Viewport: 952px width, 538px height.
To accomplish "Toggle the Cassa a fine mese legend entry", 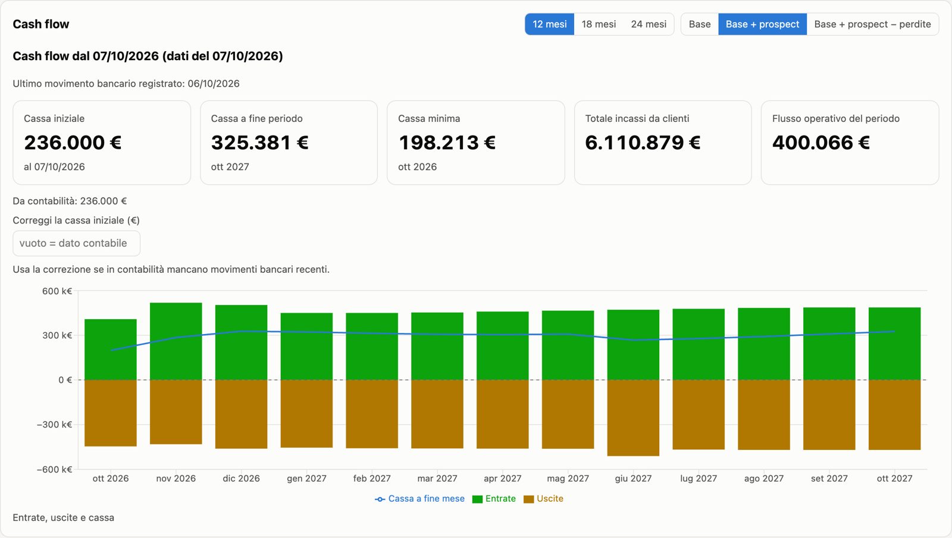I will [x=419, y=499].
